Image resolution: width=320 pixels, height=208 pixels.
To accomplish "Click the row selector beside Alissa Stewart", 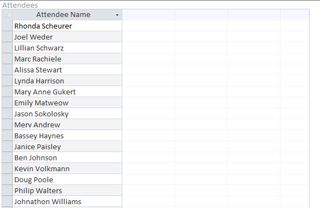I will (7, 70).
